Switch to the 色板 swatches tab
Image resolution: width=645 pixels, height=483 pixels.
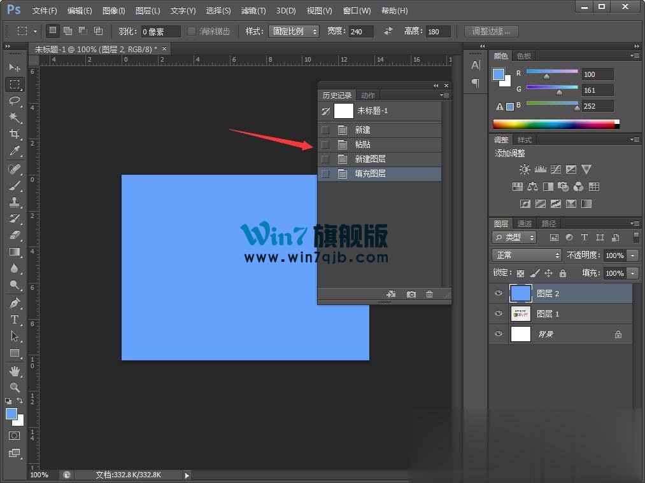(523, 56)
